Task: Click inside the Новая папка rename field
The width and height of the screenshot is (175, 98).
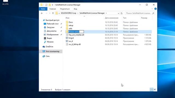Action: pos(76,32)
